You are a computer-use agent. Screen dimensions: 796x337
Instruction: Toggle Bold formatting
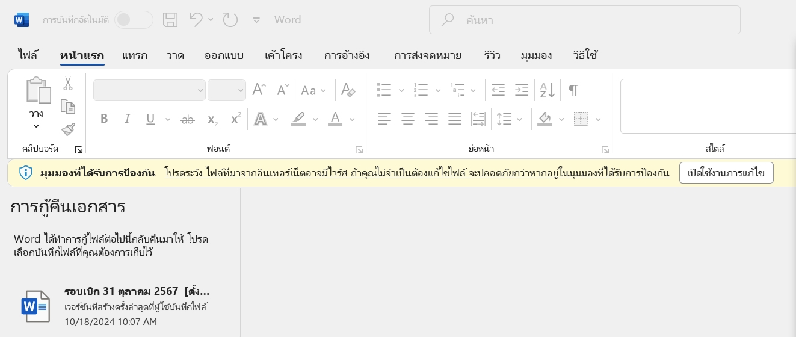[104, 119]
